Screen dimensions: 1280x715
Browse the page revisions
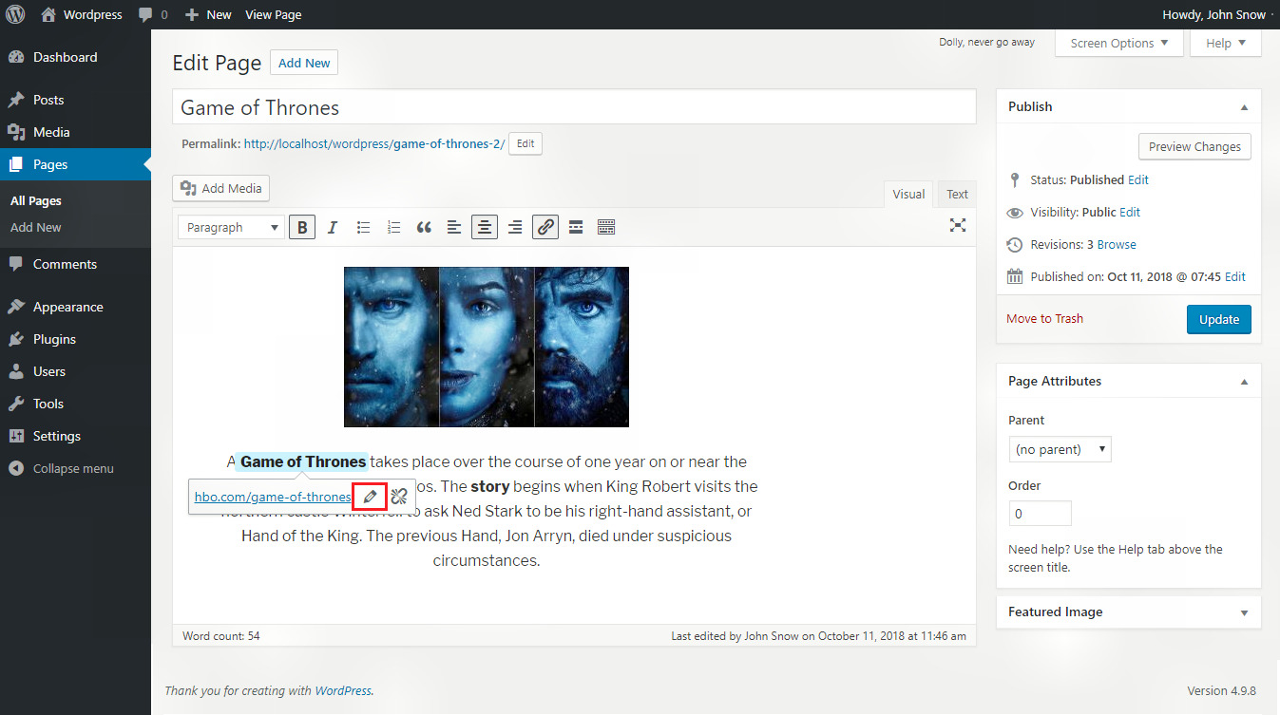coord(1117,244)
